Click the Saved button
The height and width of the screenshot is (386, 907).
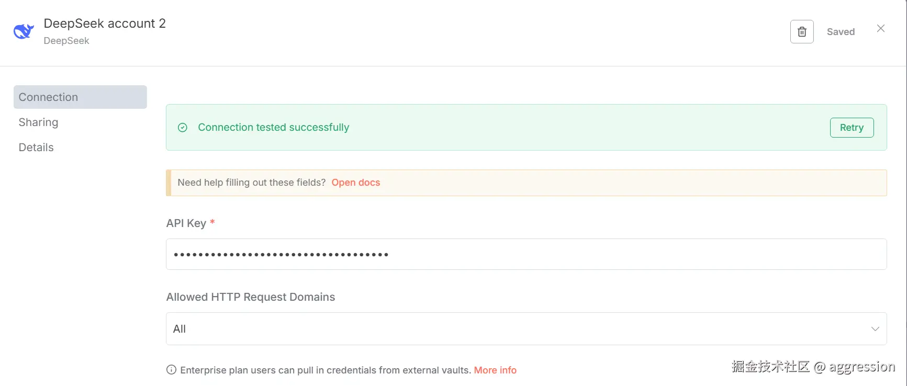point(841,32)
